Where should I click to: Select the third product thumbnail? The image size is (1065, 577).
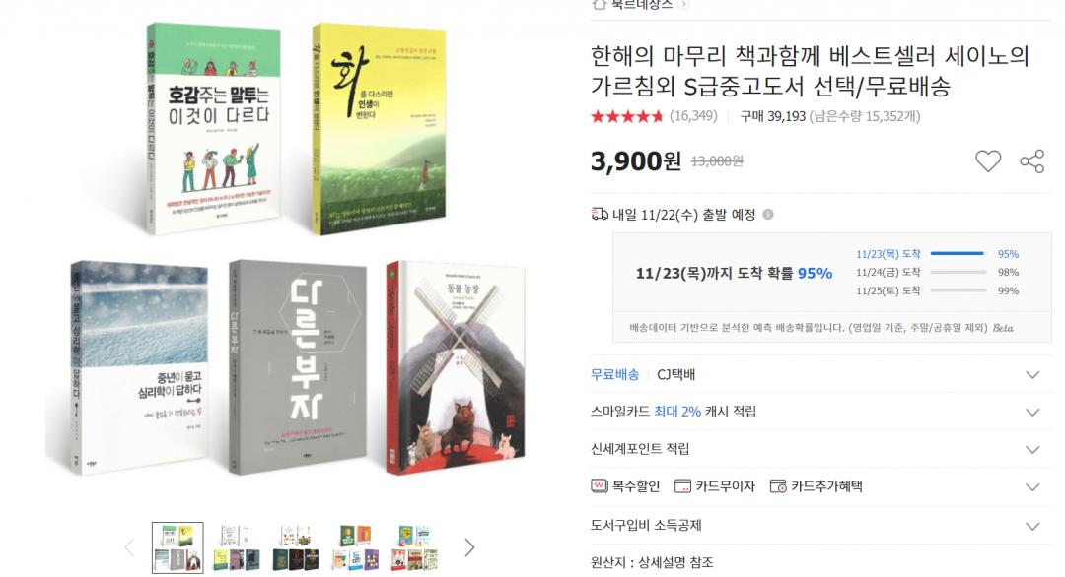pos(296,547)
